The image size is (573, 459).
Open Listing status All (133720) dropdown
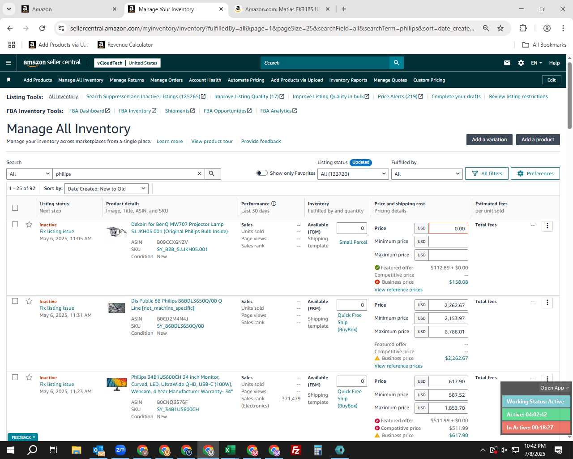[x=353, y=173]
